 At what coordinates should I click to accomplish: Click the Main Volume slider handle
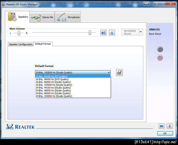[90, 33]
